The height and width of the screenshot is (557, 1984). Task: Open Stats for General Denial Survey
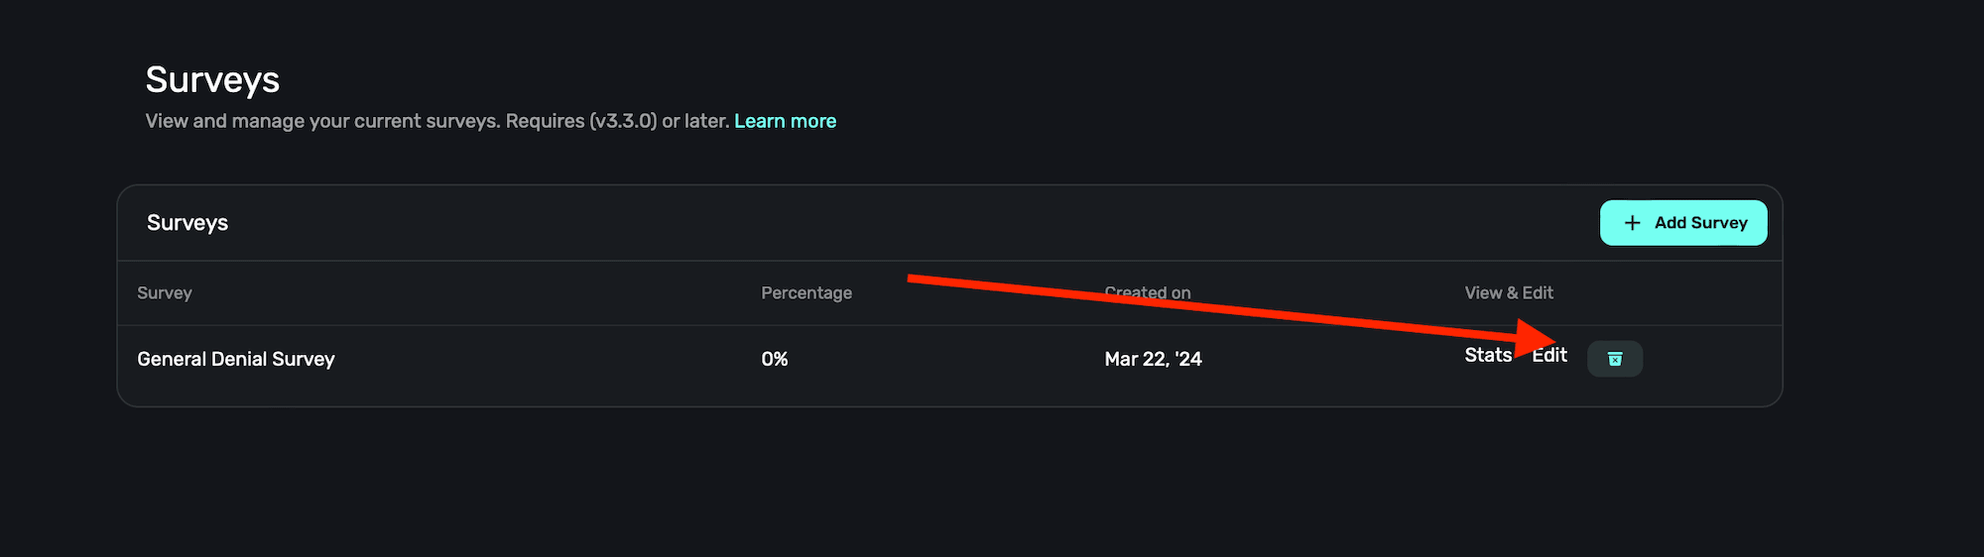tap(1487, 355)
